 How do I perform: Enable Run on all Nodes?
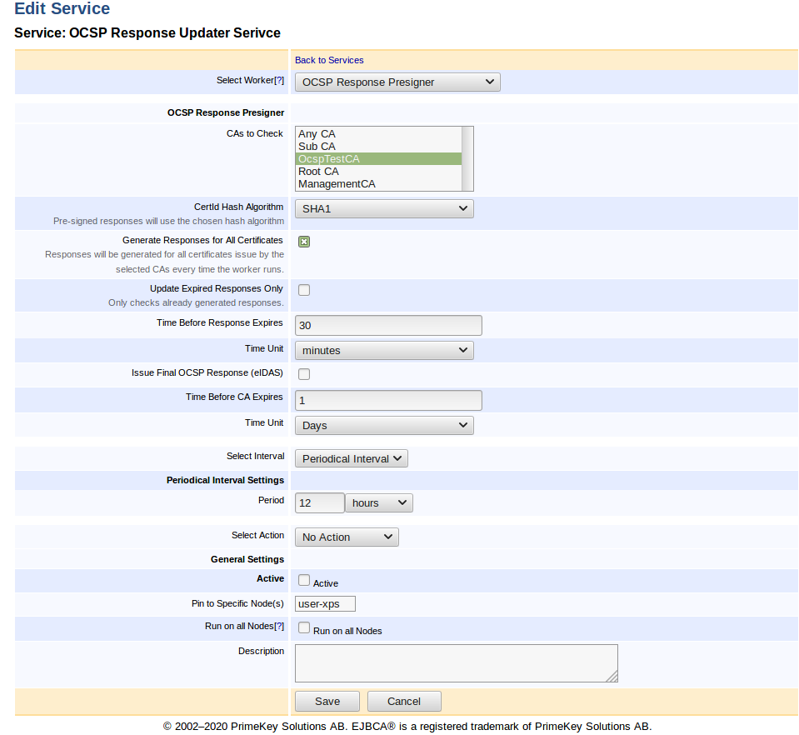tap(303, 627)
